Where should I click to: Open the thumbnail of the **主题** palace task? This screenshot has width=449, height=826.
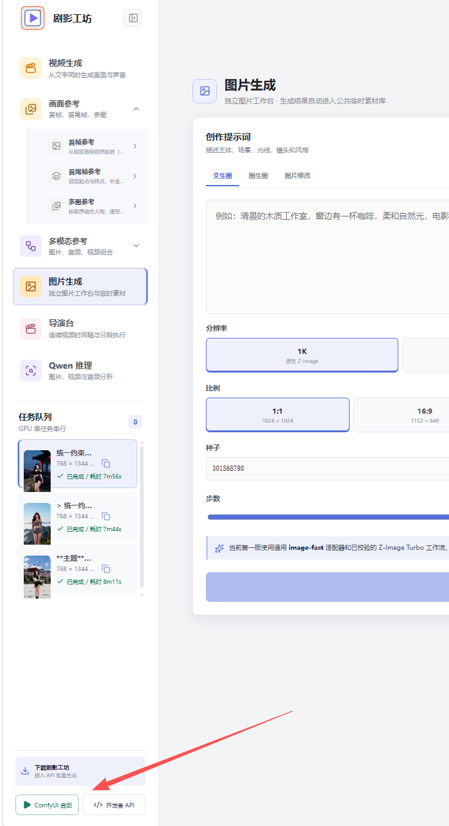click(37, 577)
